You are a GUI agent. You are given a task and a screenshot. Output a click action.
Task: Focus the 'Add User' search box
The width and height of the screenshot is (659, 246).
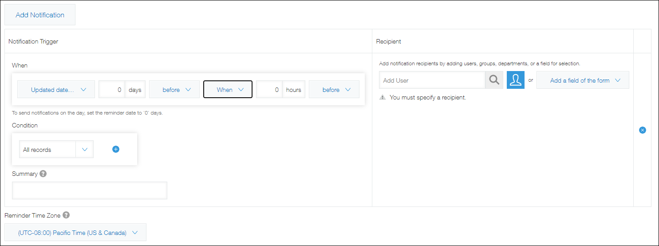coord(432,80)
